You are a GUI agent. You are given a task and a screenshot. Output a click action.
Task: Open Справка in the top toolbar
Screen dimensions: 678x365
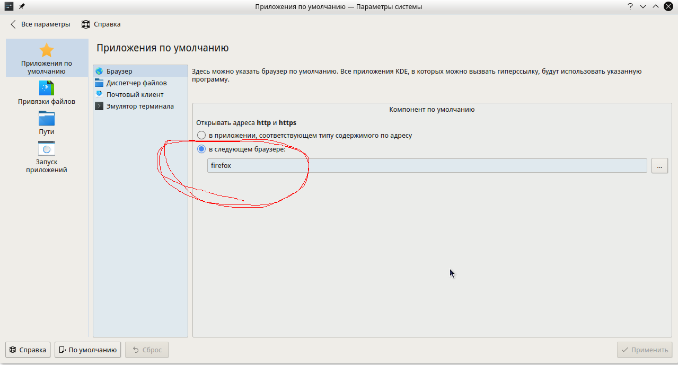(101, 24)
